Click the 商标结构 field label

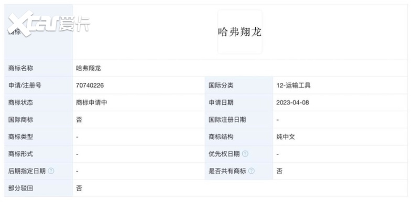pyautogui.click(x=221, y=137)
